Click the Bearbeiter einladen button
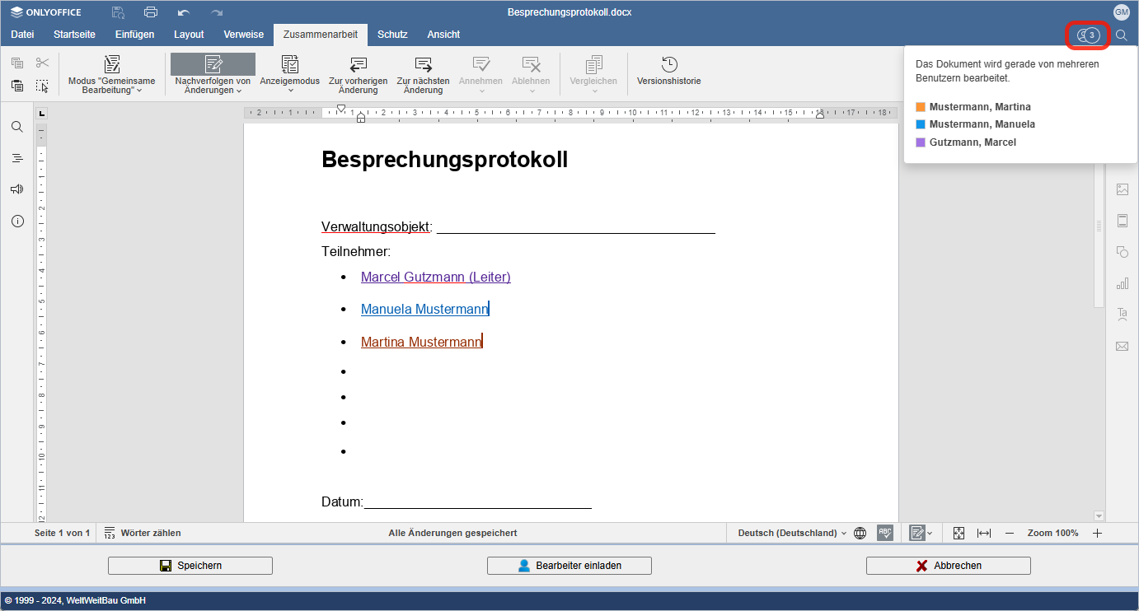Viewport: 1139px width, 611px height. tap(569, 566)
